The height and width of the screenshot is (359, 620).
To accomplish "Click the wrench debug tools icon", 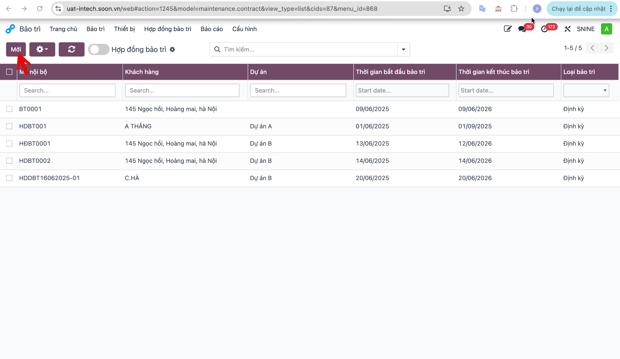I will click(567, 29).
